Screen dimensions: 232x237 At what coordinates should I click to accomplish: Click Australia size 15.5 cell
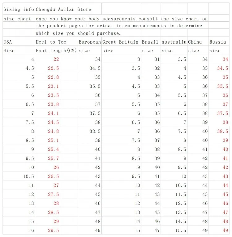174,230
